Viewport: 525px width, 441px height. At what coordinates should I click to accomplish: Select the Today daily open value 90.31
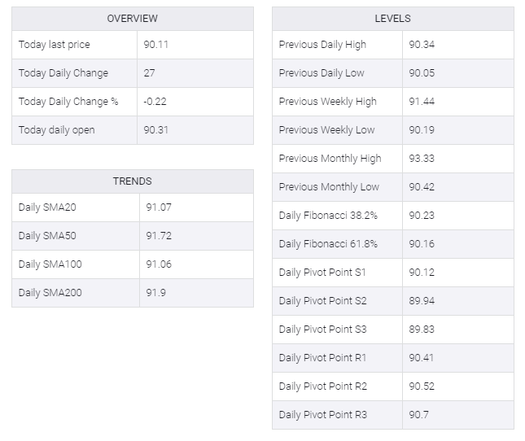155,130
